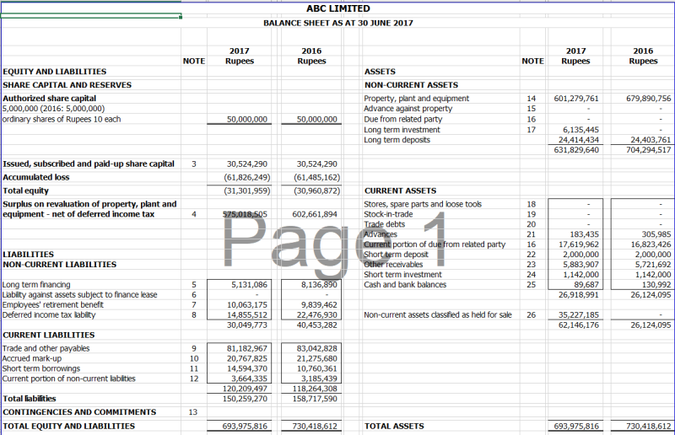This screenshot has height=435, width=675.
Task: Click the value 10,063,175
Action: tap(246, 304)
